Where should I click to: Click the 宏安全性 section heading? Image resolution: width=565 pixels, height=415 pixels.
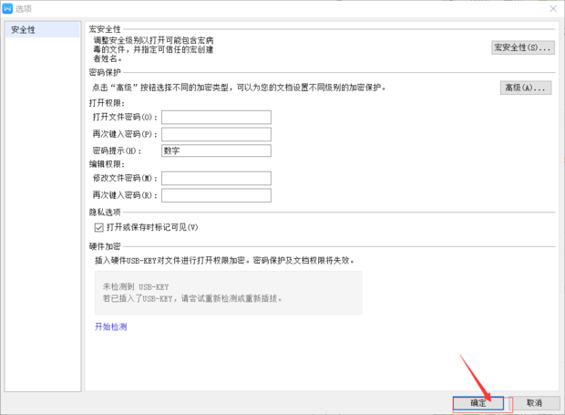tap(105, 29)
